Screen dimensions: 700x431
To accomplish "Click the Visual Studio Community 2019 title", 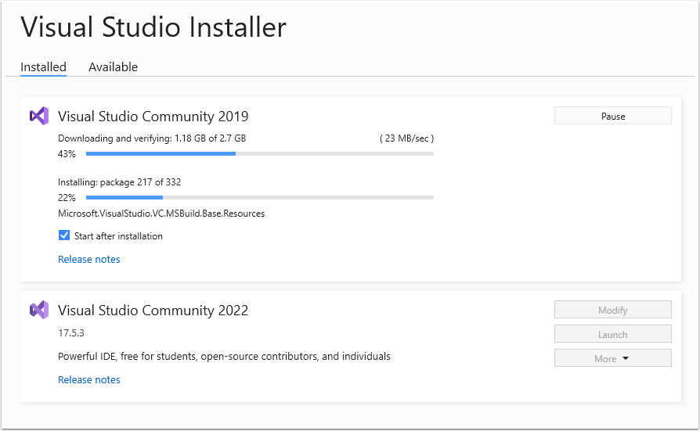I will [x=153, y=117].
